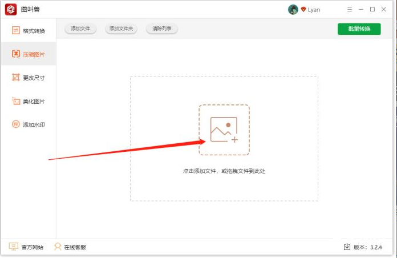Open the 官方网站 link
This screenshot has height=258, width=397.
(26, 247)
